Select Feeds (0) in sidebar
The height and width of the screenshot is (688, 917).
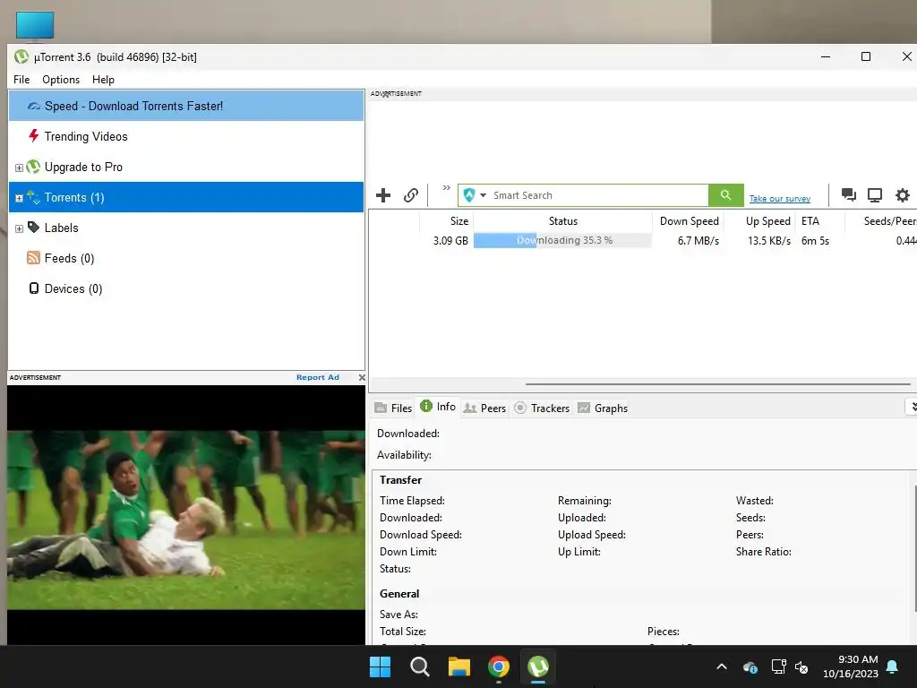pos(186,258)
